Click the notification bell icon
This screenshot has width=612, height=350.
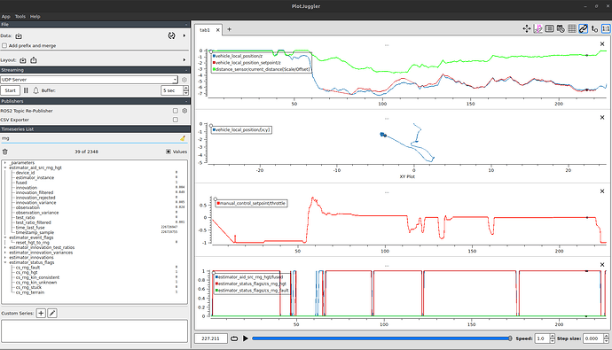tap(35, 90)
